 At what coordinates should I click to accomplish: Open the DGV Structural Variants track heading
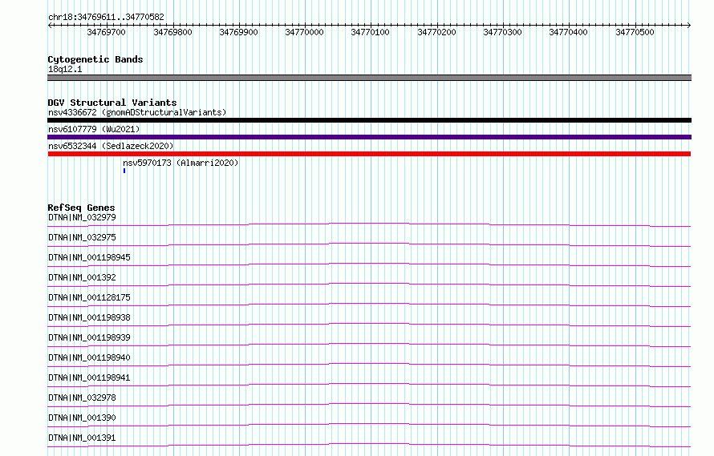pyautogui.click(x=112, y=103)
